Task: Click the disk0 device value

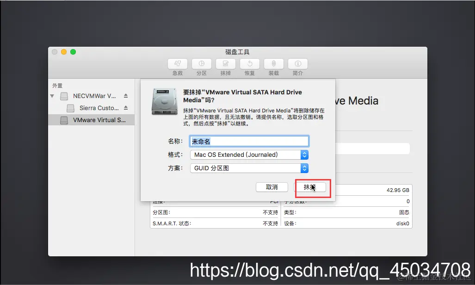Action: [402, 223]
